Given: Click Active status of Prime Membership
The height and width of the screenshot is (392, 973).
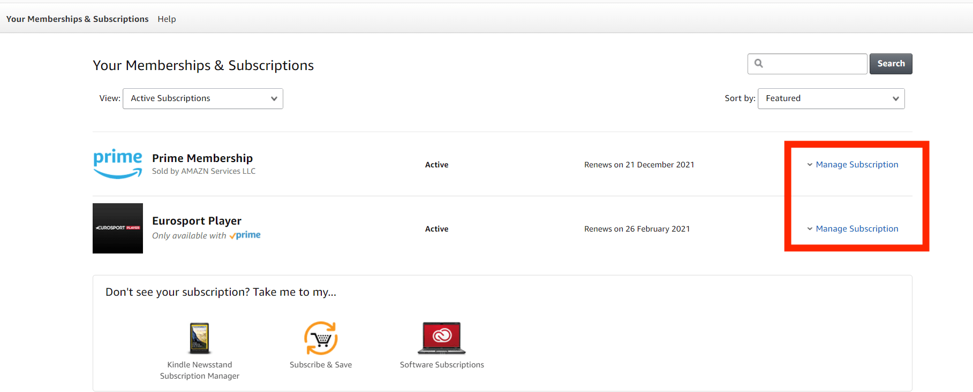Looking at the screenshot, I should point(437,165).
